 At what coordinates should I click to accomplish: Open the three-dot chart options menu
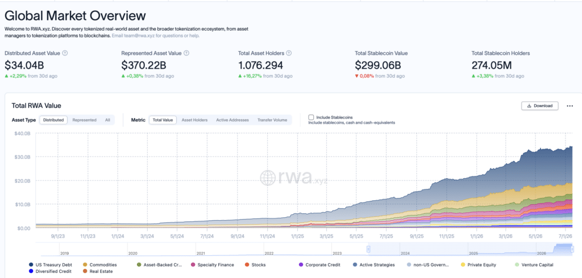click(x=569, y=106)
